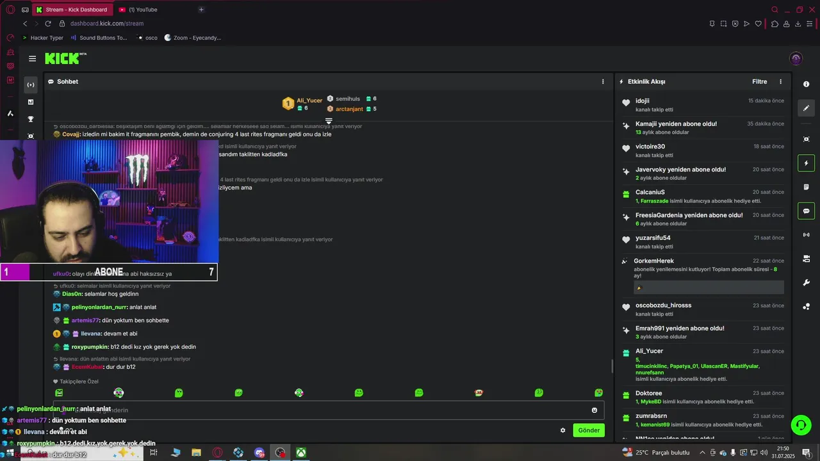Open the info panel icon in right sidebar
The height and width of the screenshot is (461, 820).
pos(806,85)
